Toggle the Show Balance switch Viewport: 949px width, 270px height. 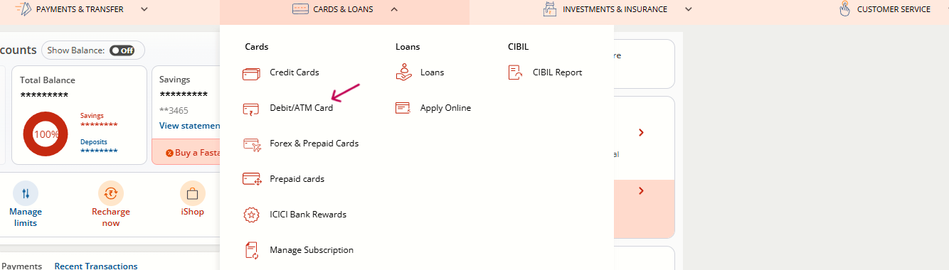[122, 50]
